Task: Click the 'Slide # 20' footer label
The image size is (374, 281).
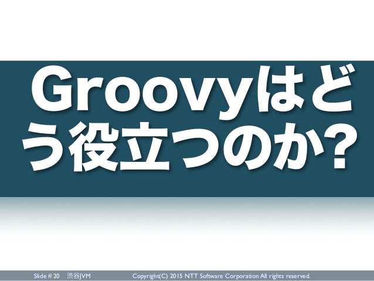Action: coord(46,276)
